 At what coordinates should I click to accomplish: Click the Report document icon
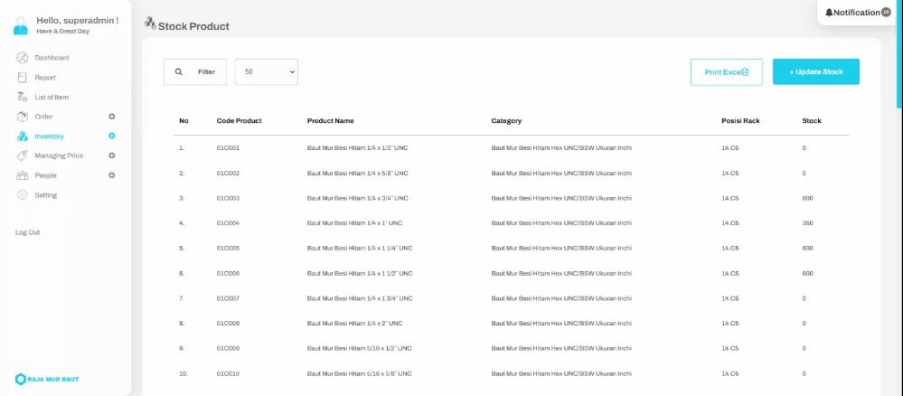tap(22, 78)
